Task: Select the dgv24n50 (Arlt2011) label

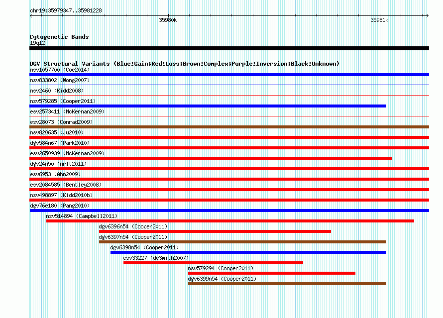Action: click(x=58, y=164)
